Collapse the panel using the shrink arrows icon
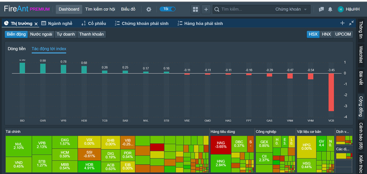Image resolution: width=367 pixels, height=174 pixels. pyautogui.click(x=351, y=23)
